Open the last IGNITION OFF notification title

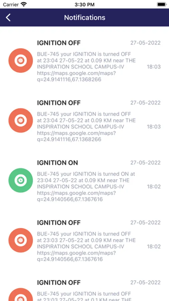59,283
